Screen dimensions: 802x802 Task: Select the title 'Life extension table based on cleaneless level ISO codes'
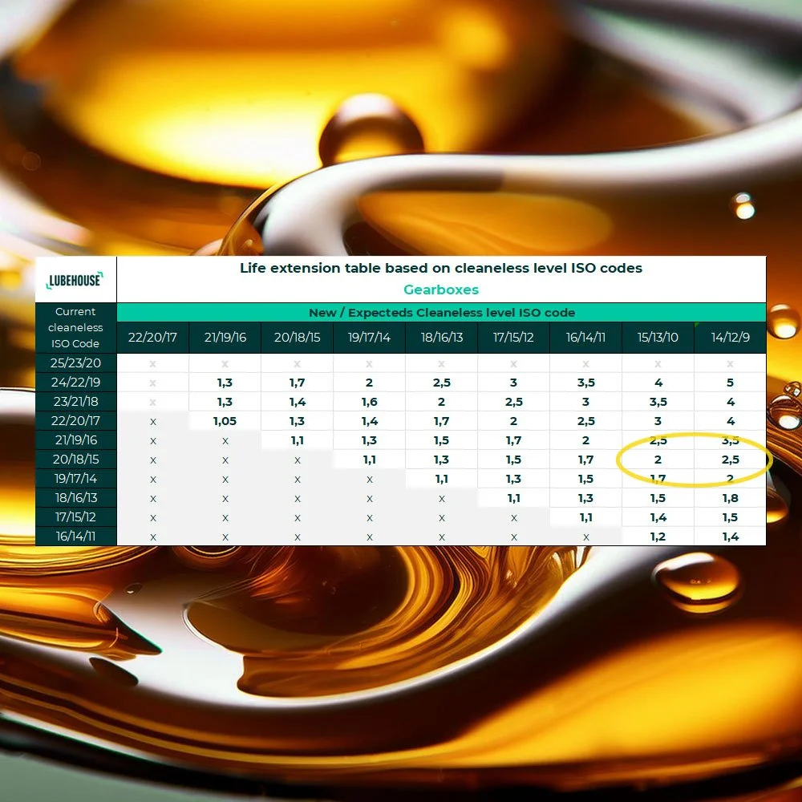point(441,268)
